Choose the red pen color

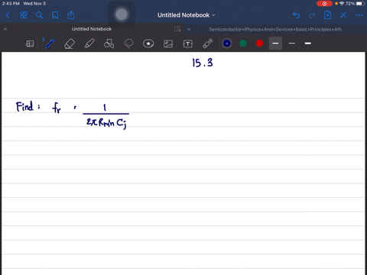(x=259, y=44)
